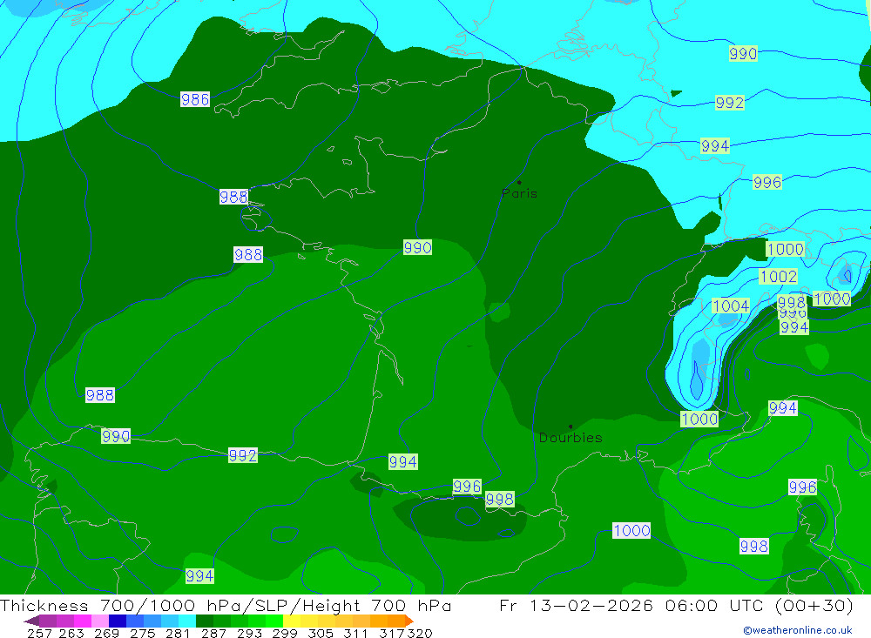Open the weatheronline.co.uk copyright link
871x638 pixels.
click(798, 630)
